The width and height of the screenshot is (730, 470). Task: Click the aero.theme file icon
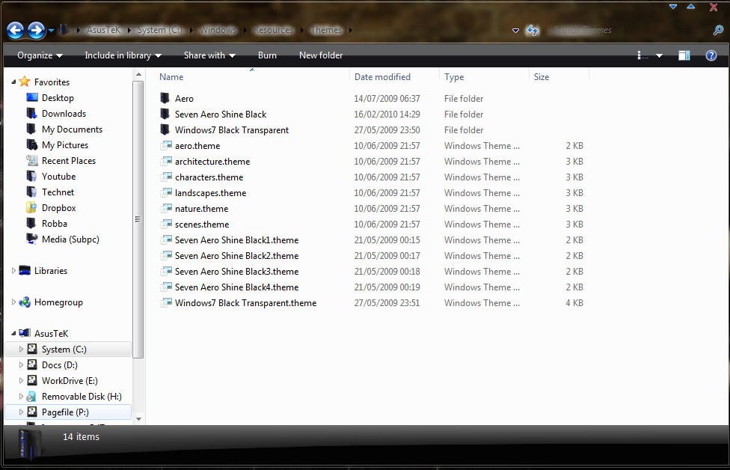pos(166,145)
